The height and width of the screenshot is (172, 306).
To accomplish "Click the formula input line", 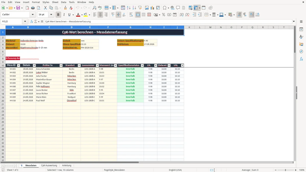I will click(x=168, y=21).
